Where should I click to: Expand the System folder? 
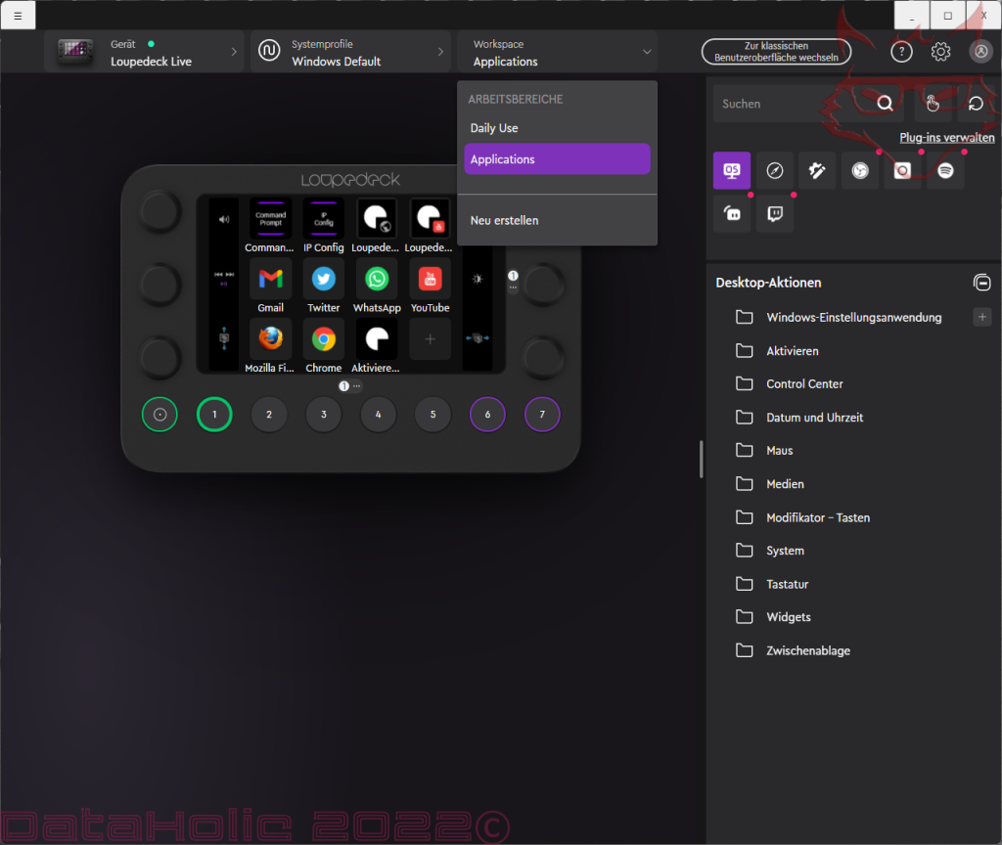click(769, 551)
